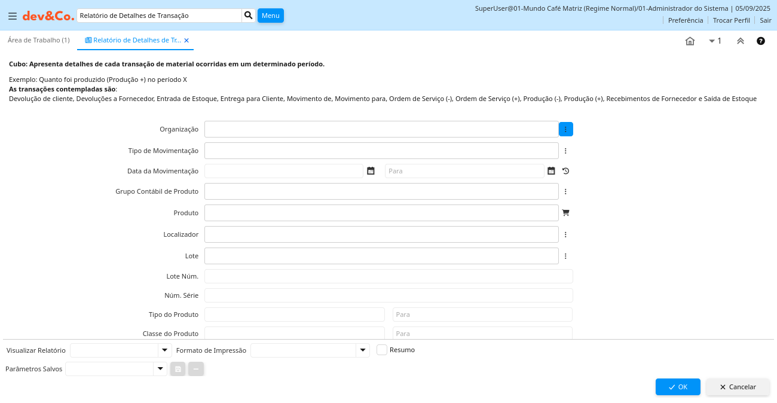Click the Lote Núm. input field

pyautogui.click(x=389, y=276)
